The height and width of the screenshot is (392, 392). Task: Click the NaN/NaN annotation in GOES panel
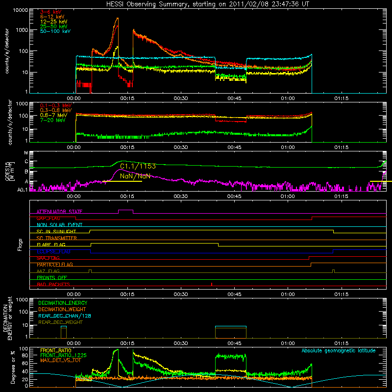135,176
